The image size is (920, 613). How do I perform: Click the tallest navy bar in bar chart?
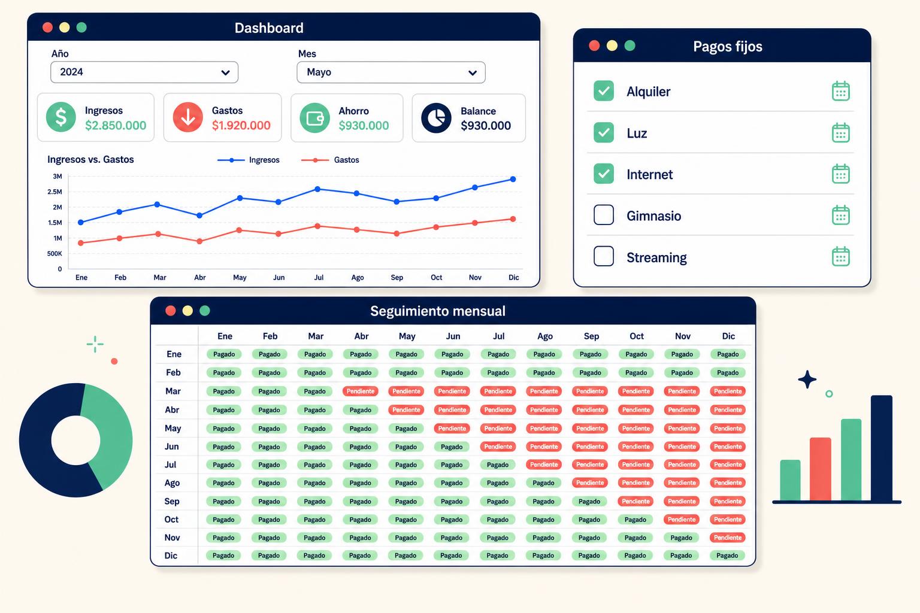click(882, 448)
